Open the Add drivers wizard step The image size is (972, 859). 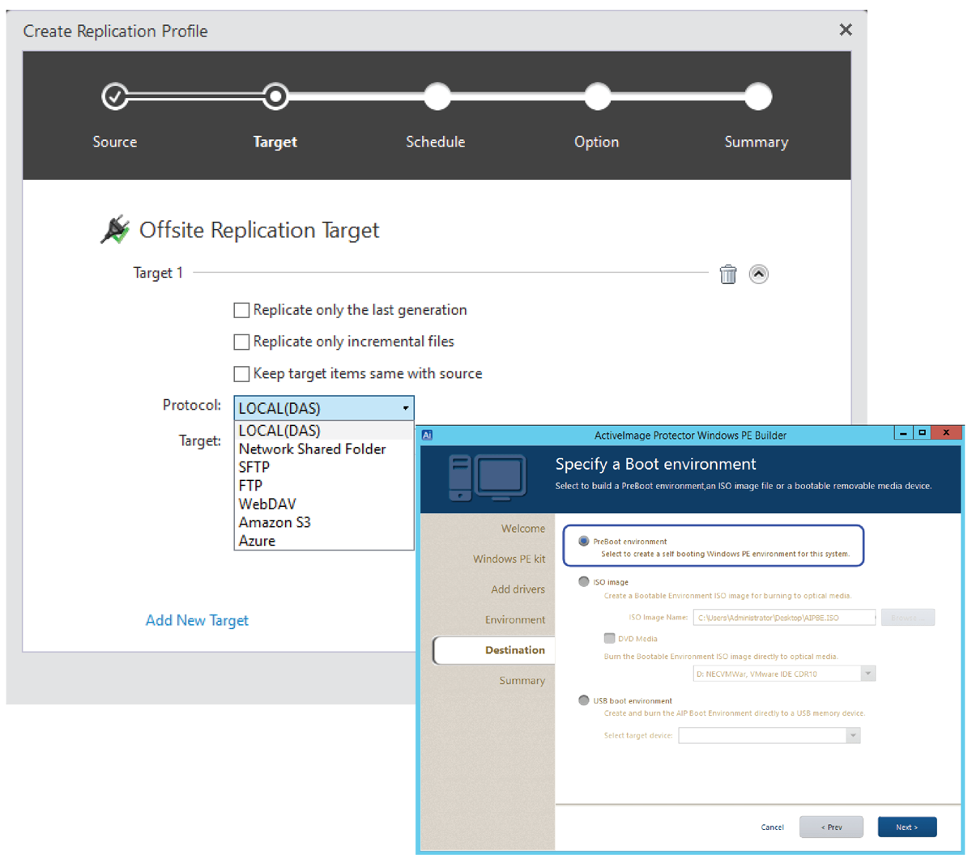(x=518, y=589)
